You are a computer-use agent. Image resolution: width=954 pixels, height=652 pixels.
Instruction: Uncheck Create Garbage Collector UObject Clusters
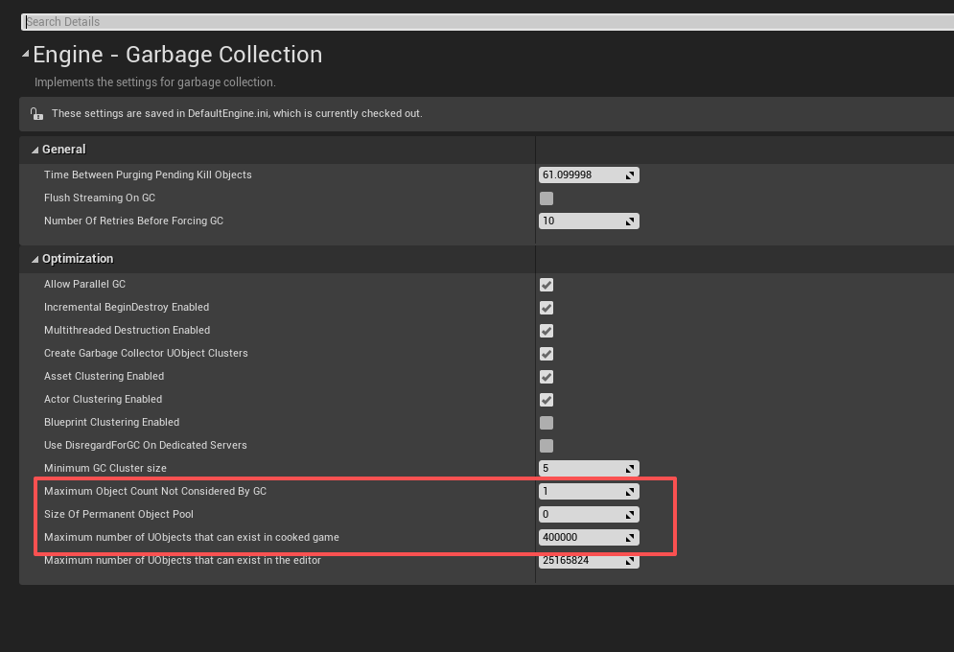(x=547, y=354)
